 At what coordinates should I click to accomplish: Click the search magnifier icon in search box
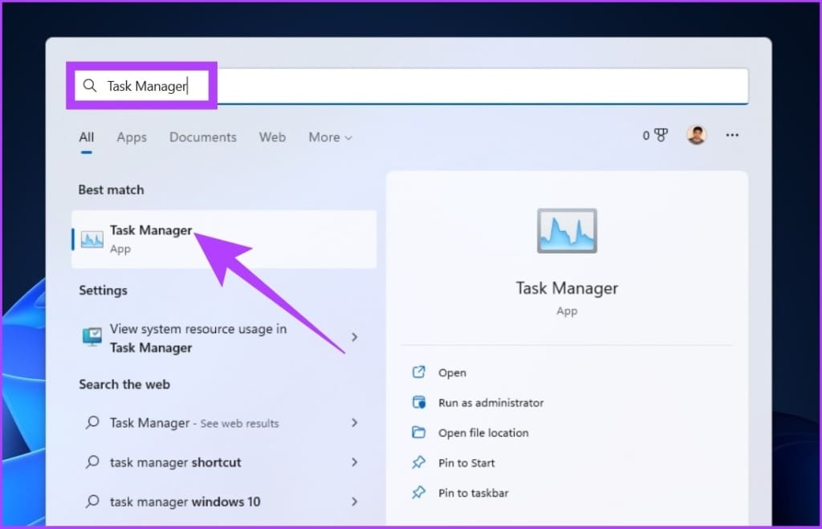pyautogui.click(x=90, y=85)
